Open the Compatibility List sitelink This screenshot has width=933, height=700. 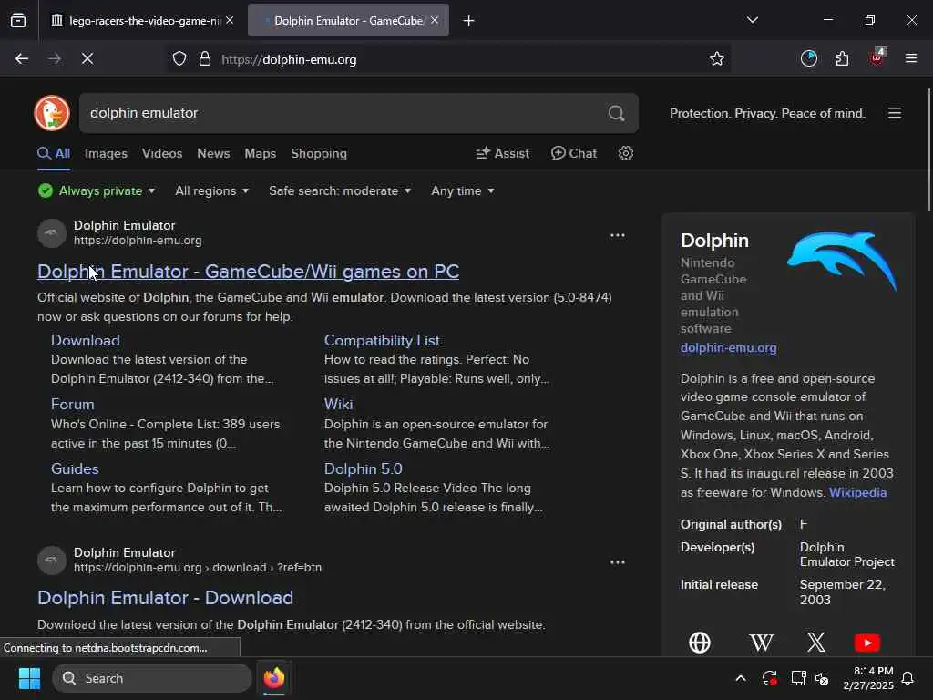(382, 340)
